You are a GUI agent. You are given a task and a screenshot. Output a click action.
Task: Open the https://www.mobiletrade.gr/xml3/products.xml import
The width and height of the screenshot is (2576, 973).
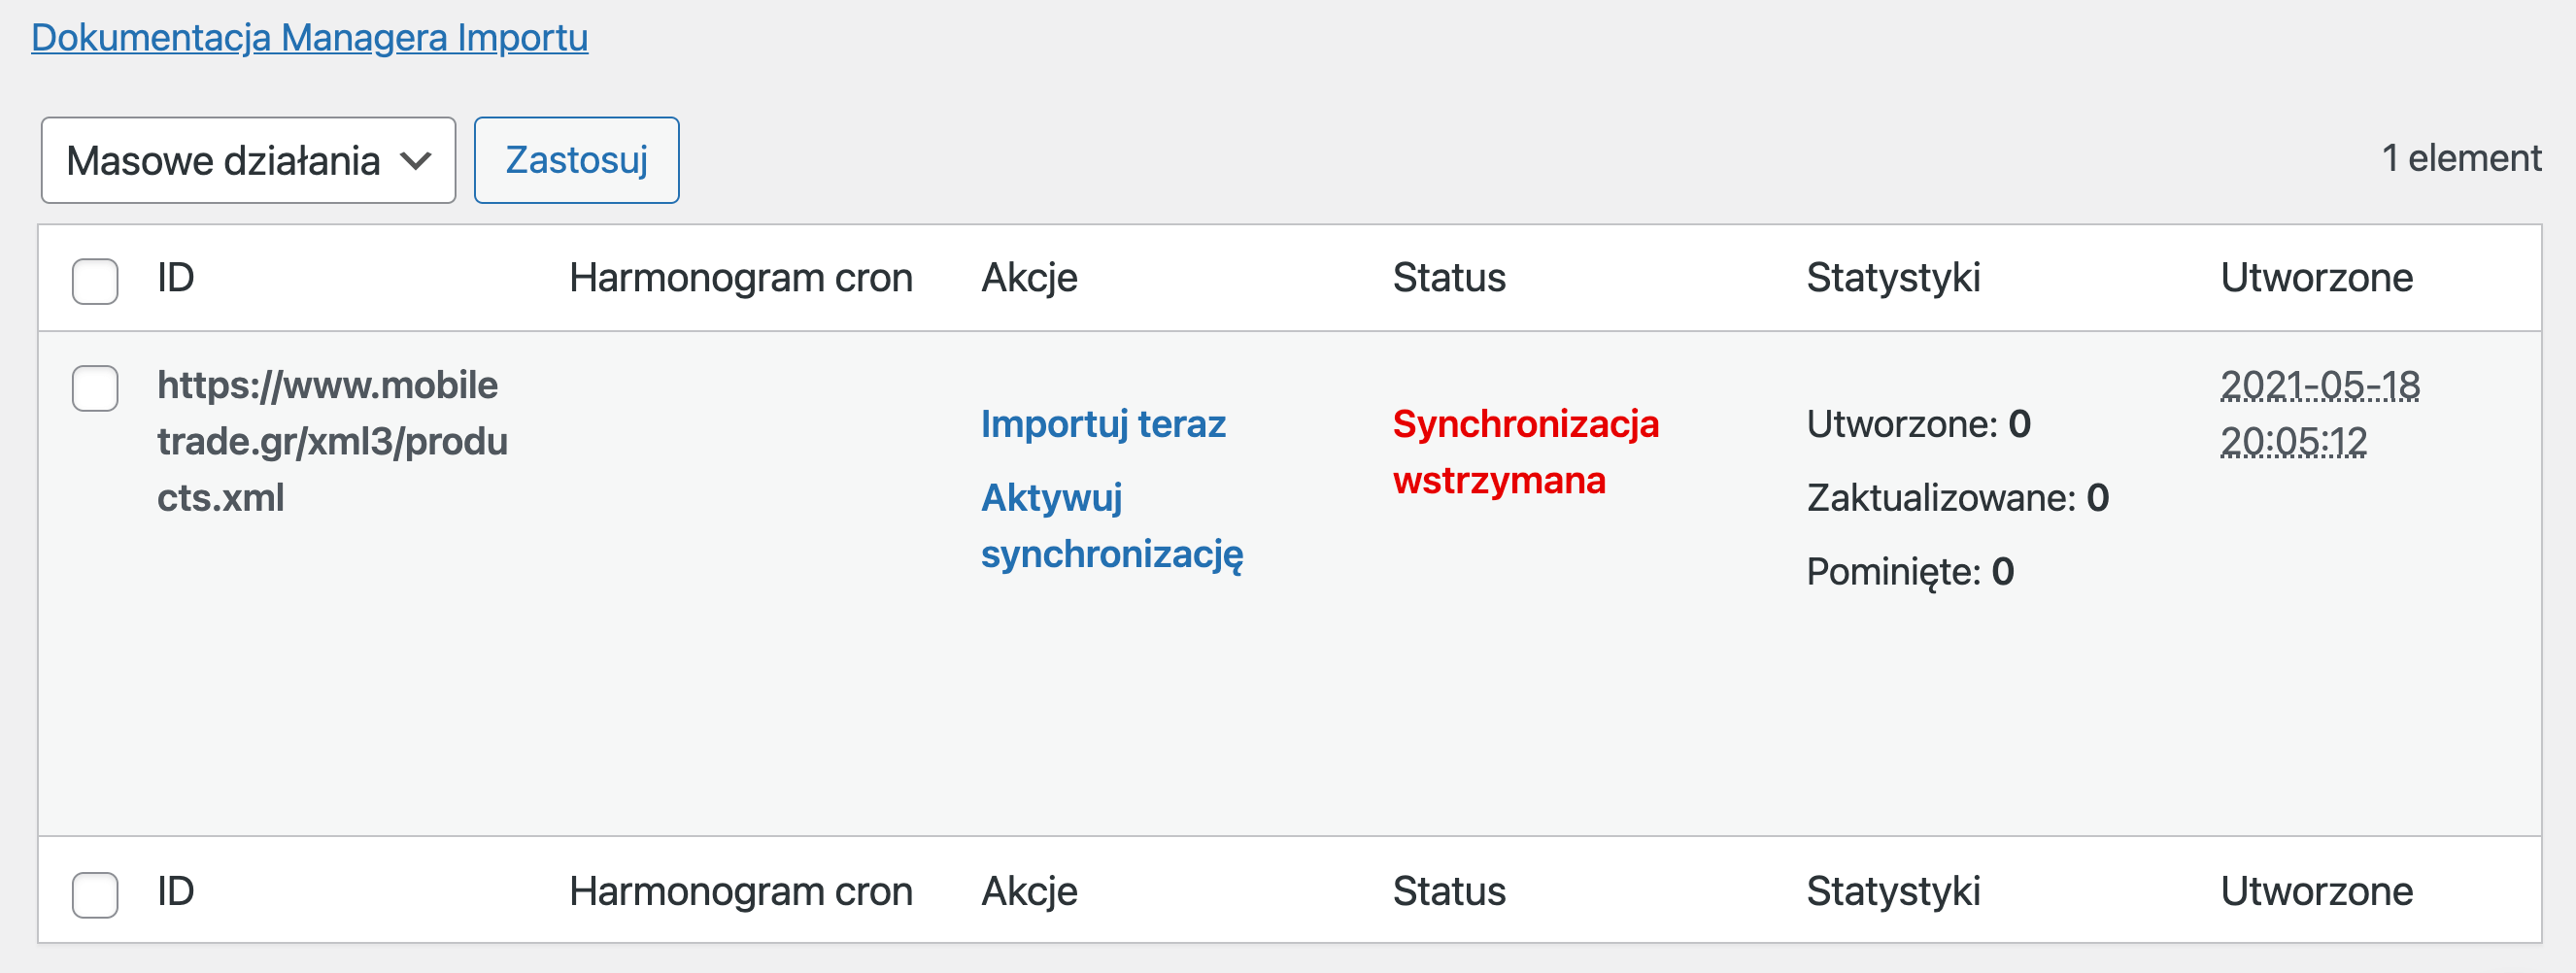[x=332, y=441]
